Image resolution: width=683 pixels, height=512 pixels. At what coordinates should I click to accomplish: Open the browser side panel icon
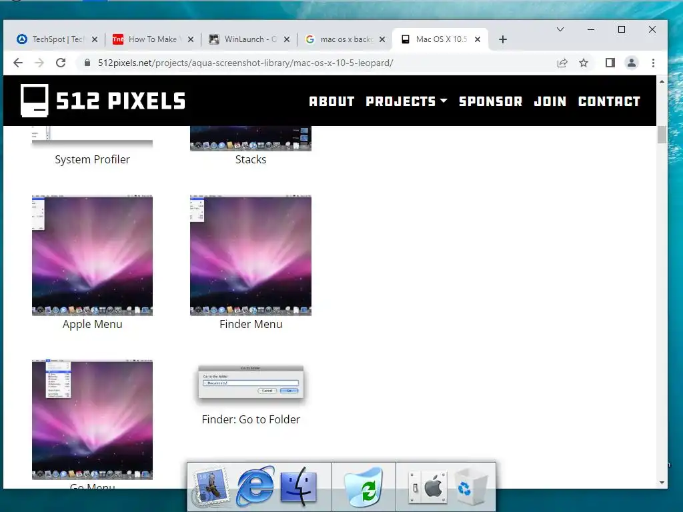pyautogui.click(x=610, y=63)
